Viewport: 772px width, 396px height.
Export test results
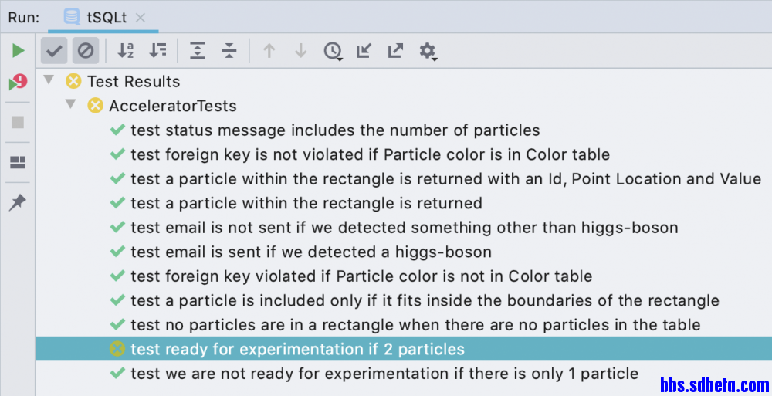[x=395, y=50]
